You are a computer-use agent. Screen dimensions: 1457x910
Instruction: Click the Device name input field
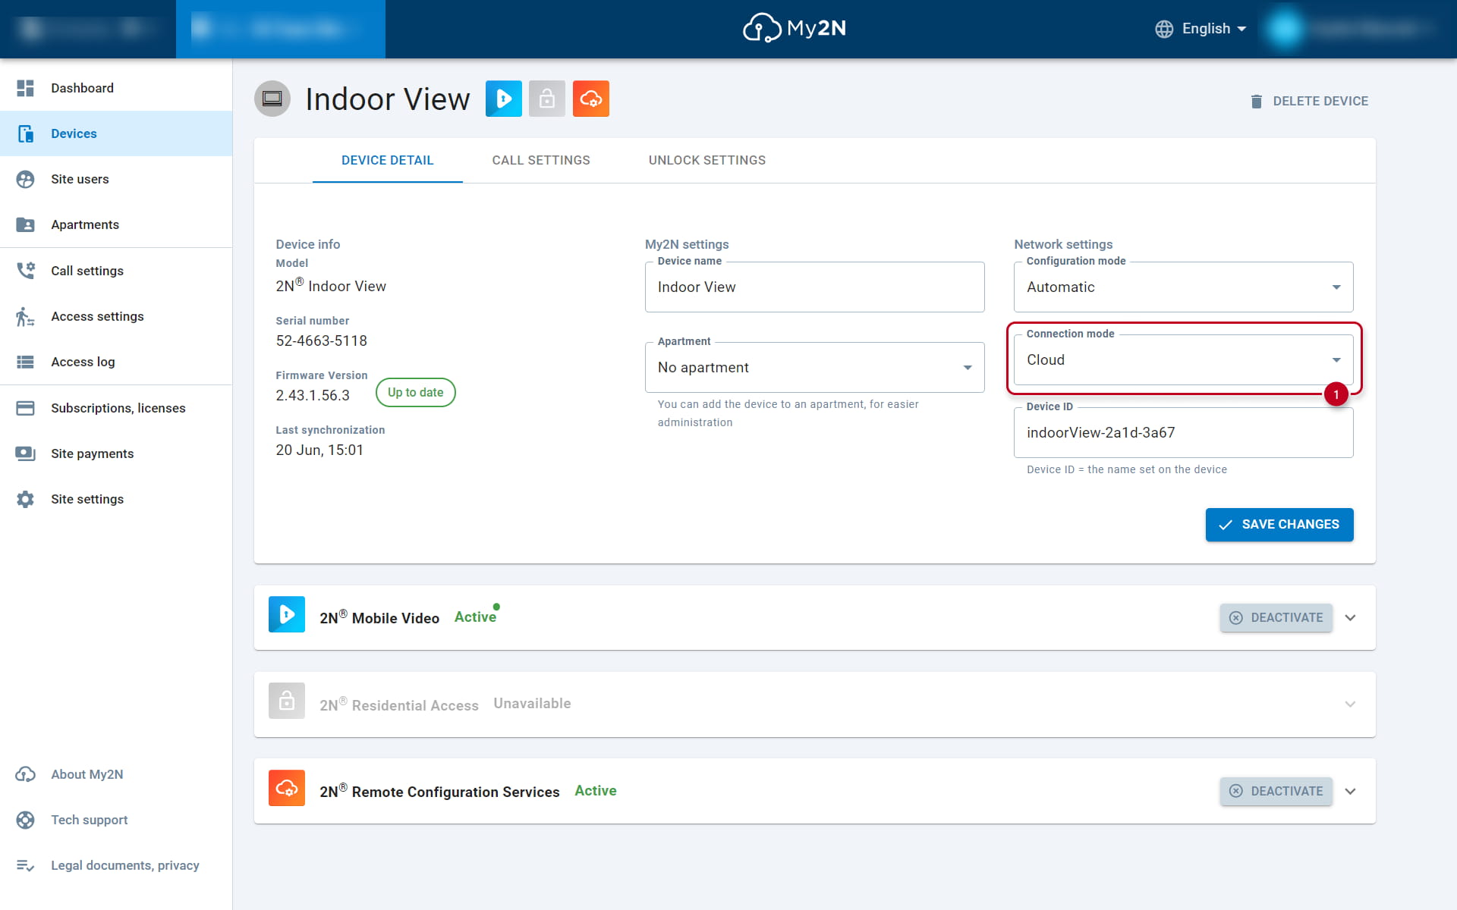tap(814, 287)
